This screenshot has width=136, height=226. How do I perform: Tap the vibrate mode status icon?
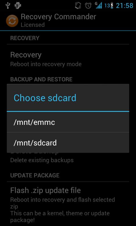(78, 5)
